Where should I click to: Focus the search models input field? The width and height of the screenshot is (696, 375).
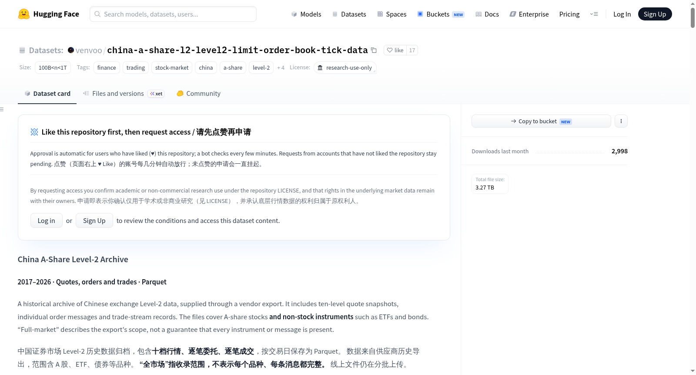173,14
